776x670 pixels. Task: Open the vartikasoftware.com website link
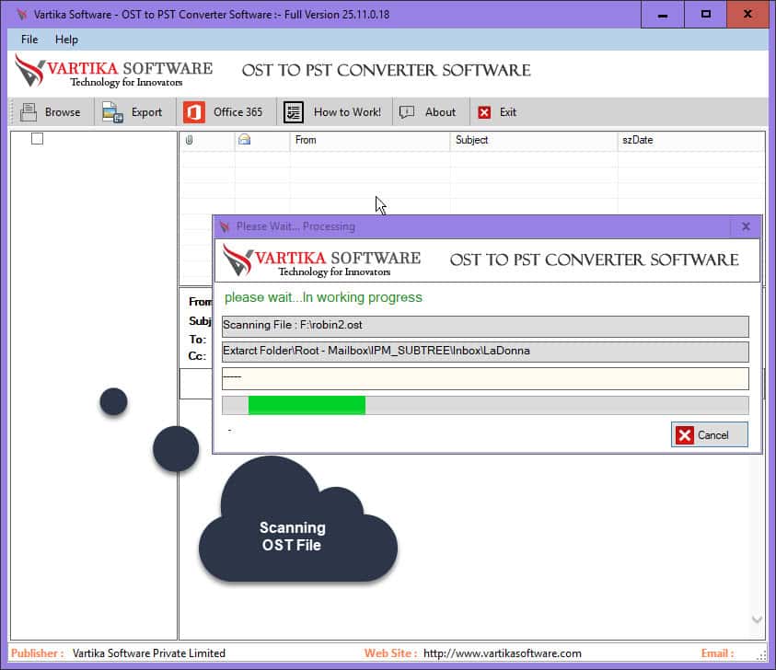(x=503, y=653)
